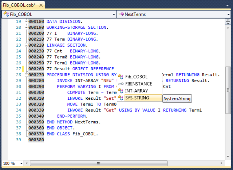Click the vertical scrollbar up arrow
The image size is (233, 170).
228,28
